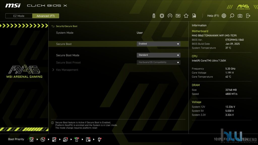This screenshot has height=145, width=258.
Task: Click the Core Voltage value "1.191 V"
Action: (230, 73)
